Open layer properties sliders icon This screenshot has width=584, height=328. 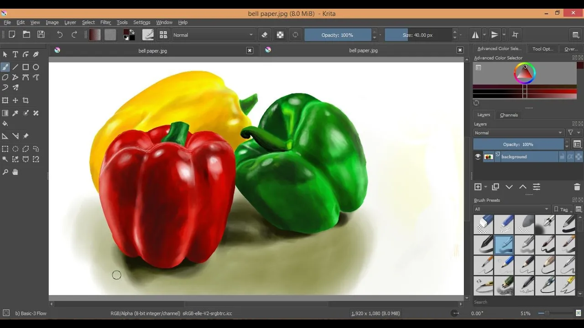tap(537, 187)
